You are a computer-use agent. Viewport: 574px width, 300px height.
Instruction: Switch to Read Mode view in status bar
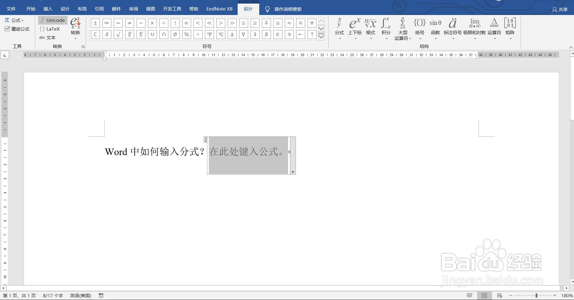470,295
